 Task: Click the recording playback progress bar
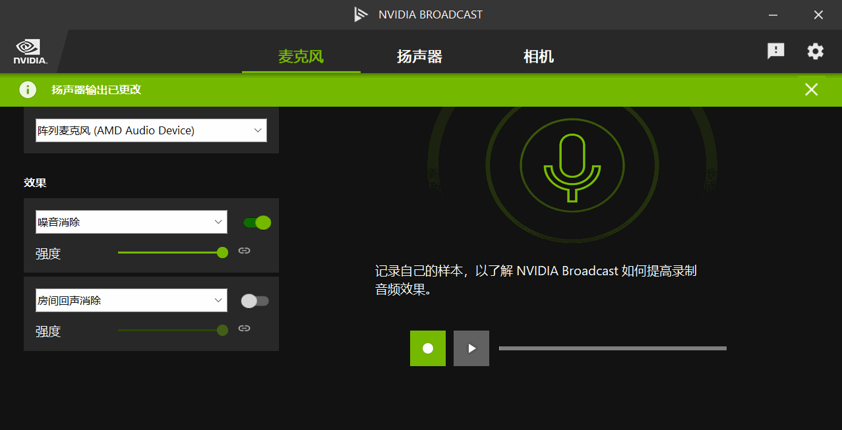click(613, 348)
